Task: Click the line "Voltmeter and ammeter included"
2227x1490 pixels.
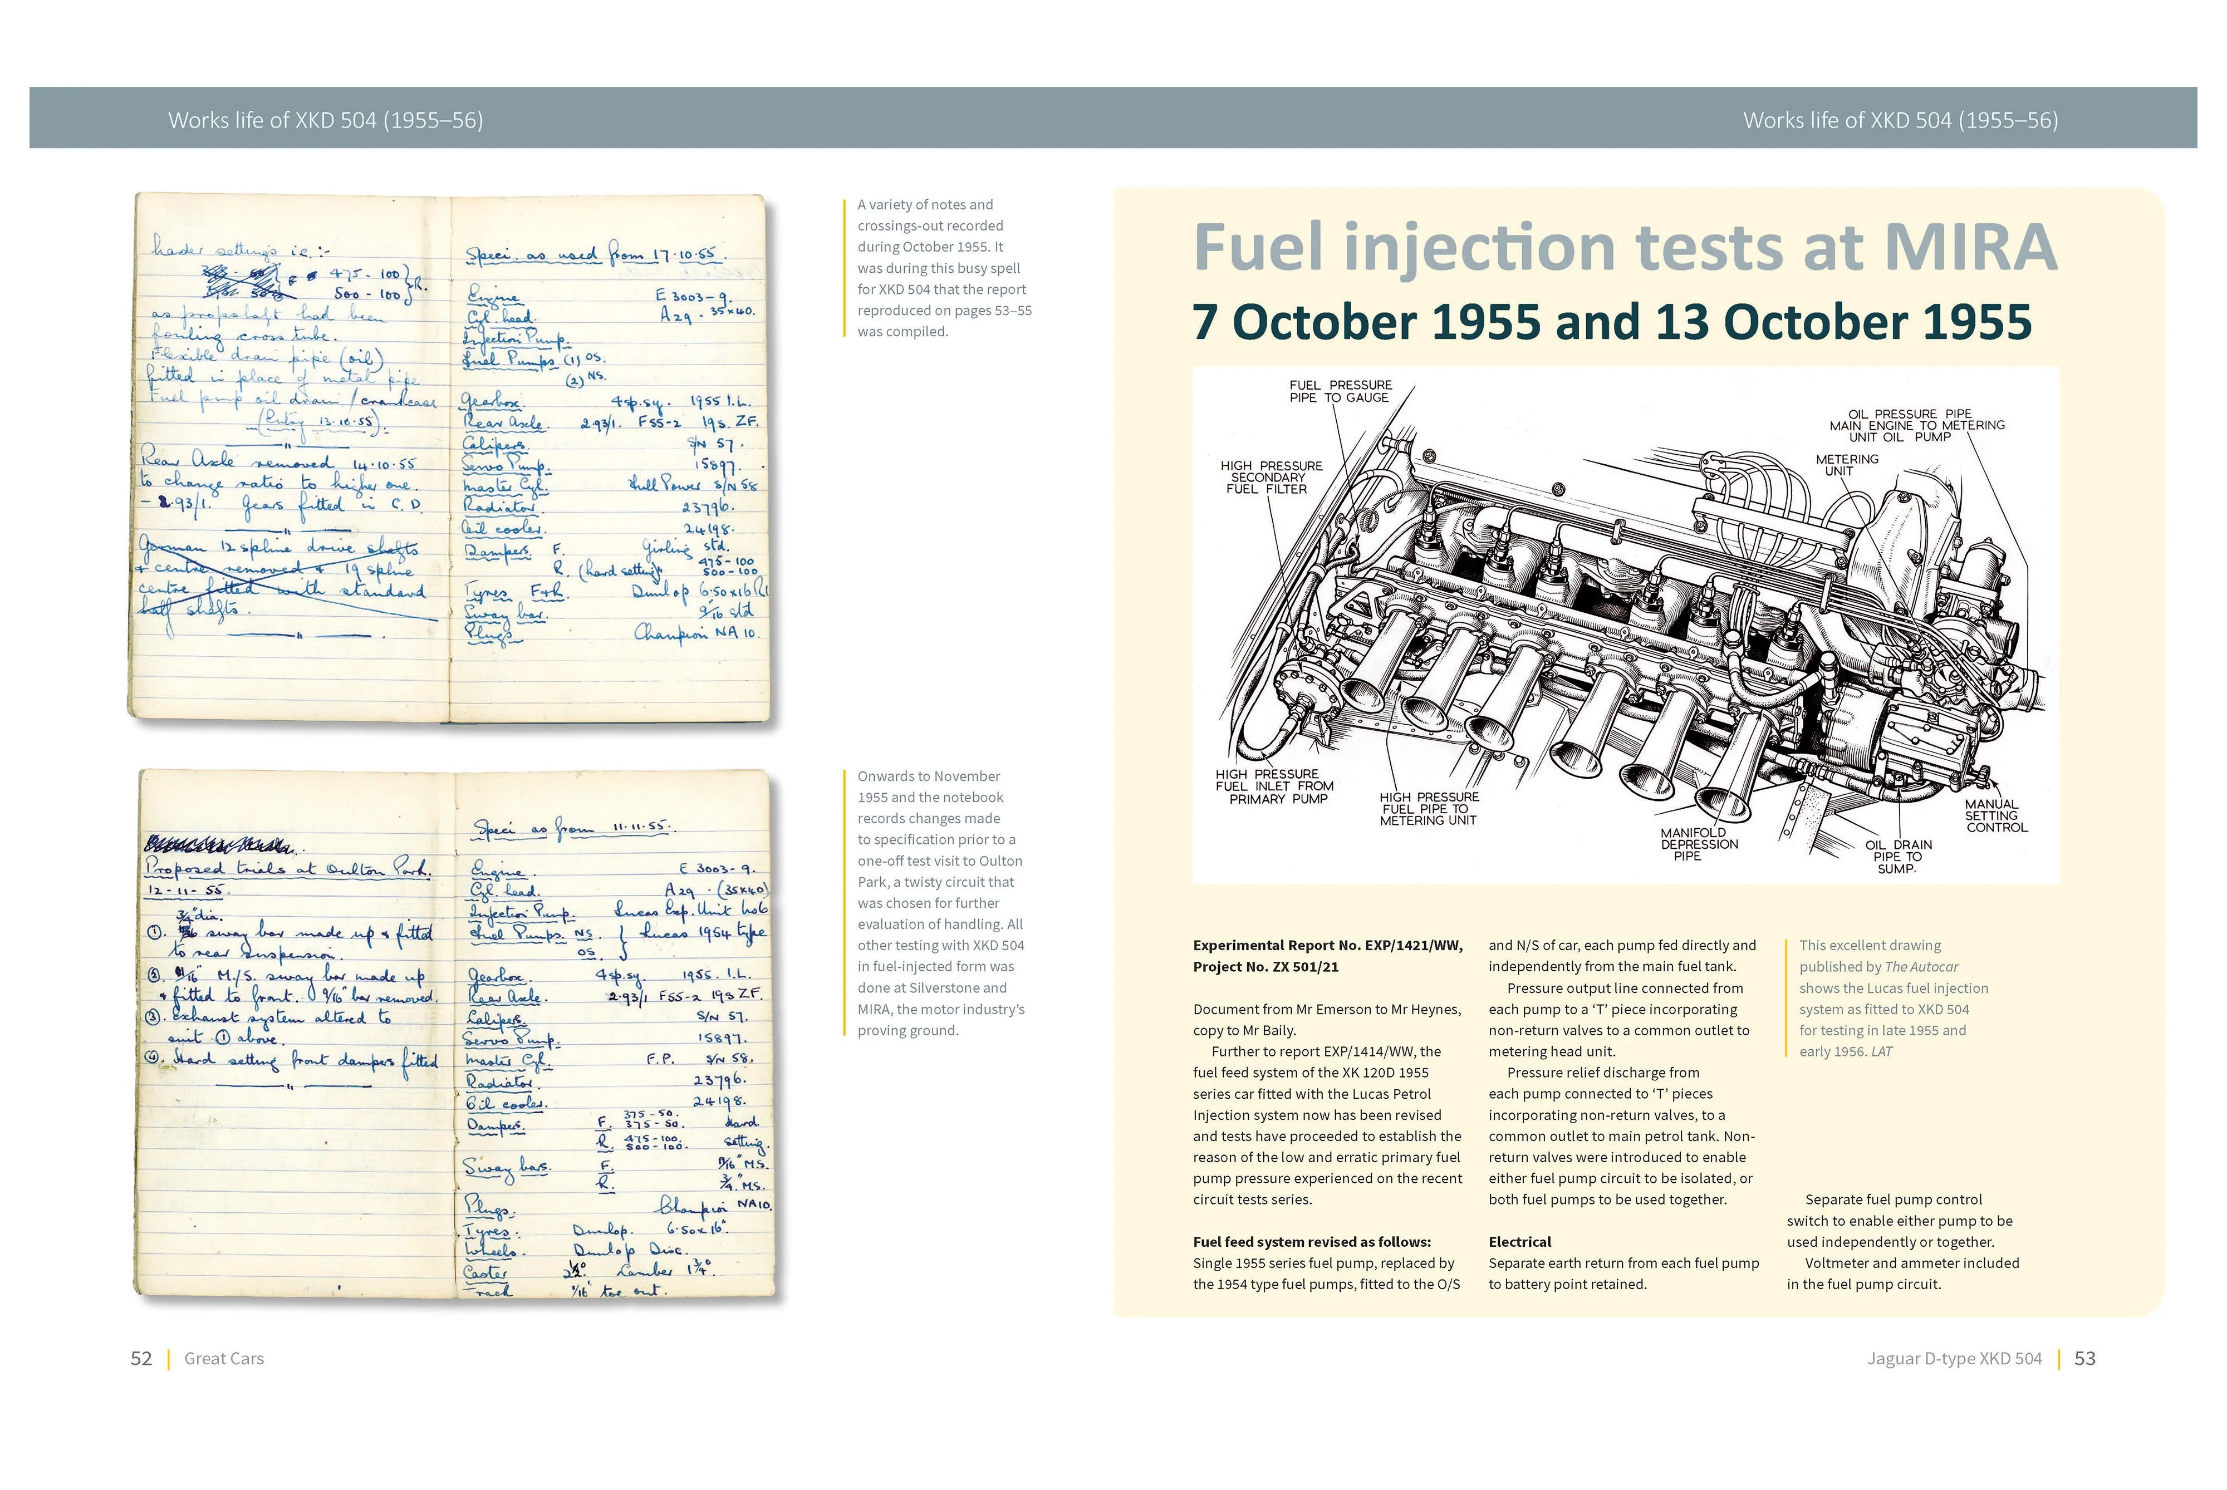Action: click(1911, 1264)
